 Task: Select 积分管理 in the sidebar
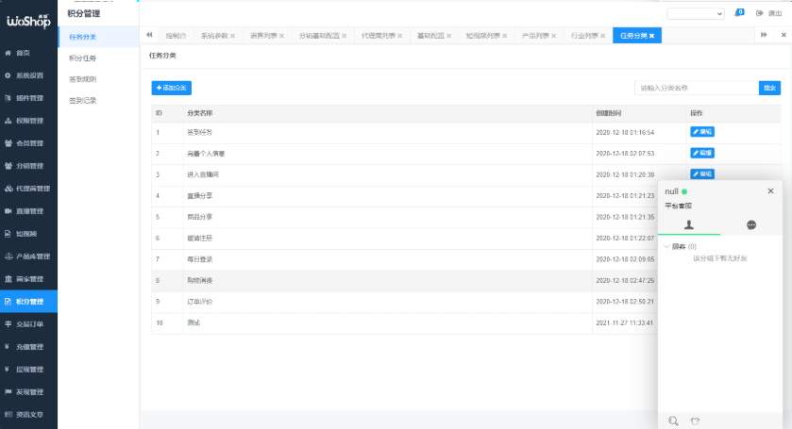28,302
